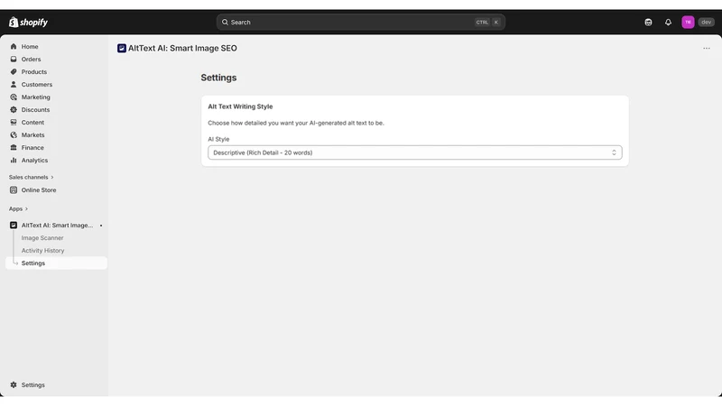This screenshot has width=722, height=406.
Task: Open the account avatar menu
Action: (688, 22)
